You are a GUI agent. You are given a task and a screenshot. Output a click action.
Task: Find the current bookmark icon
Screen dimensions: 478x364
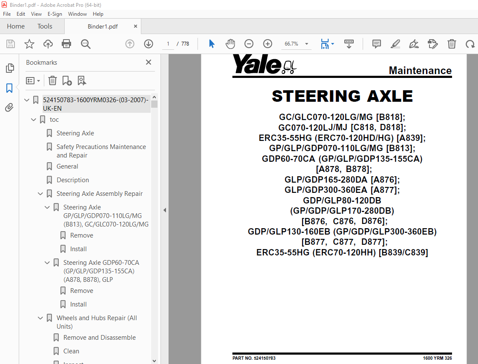pos(82,80)
